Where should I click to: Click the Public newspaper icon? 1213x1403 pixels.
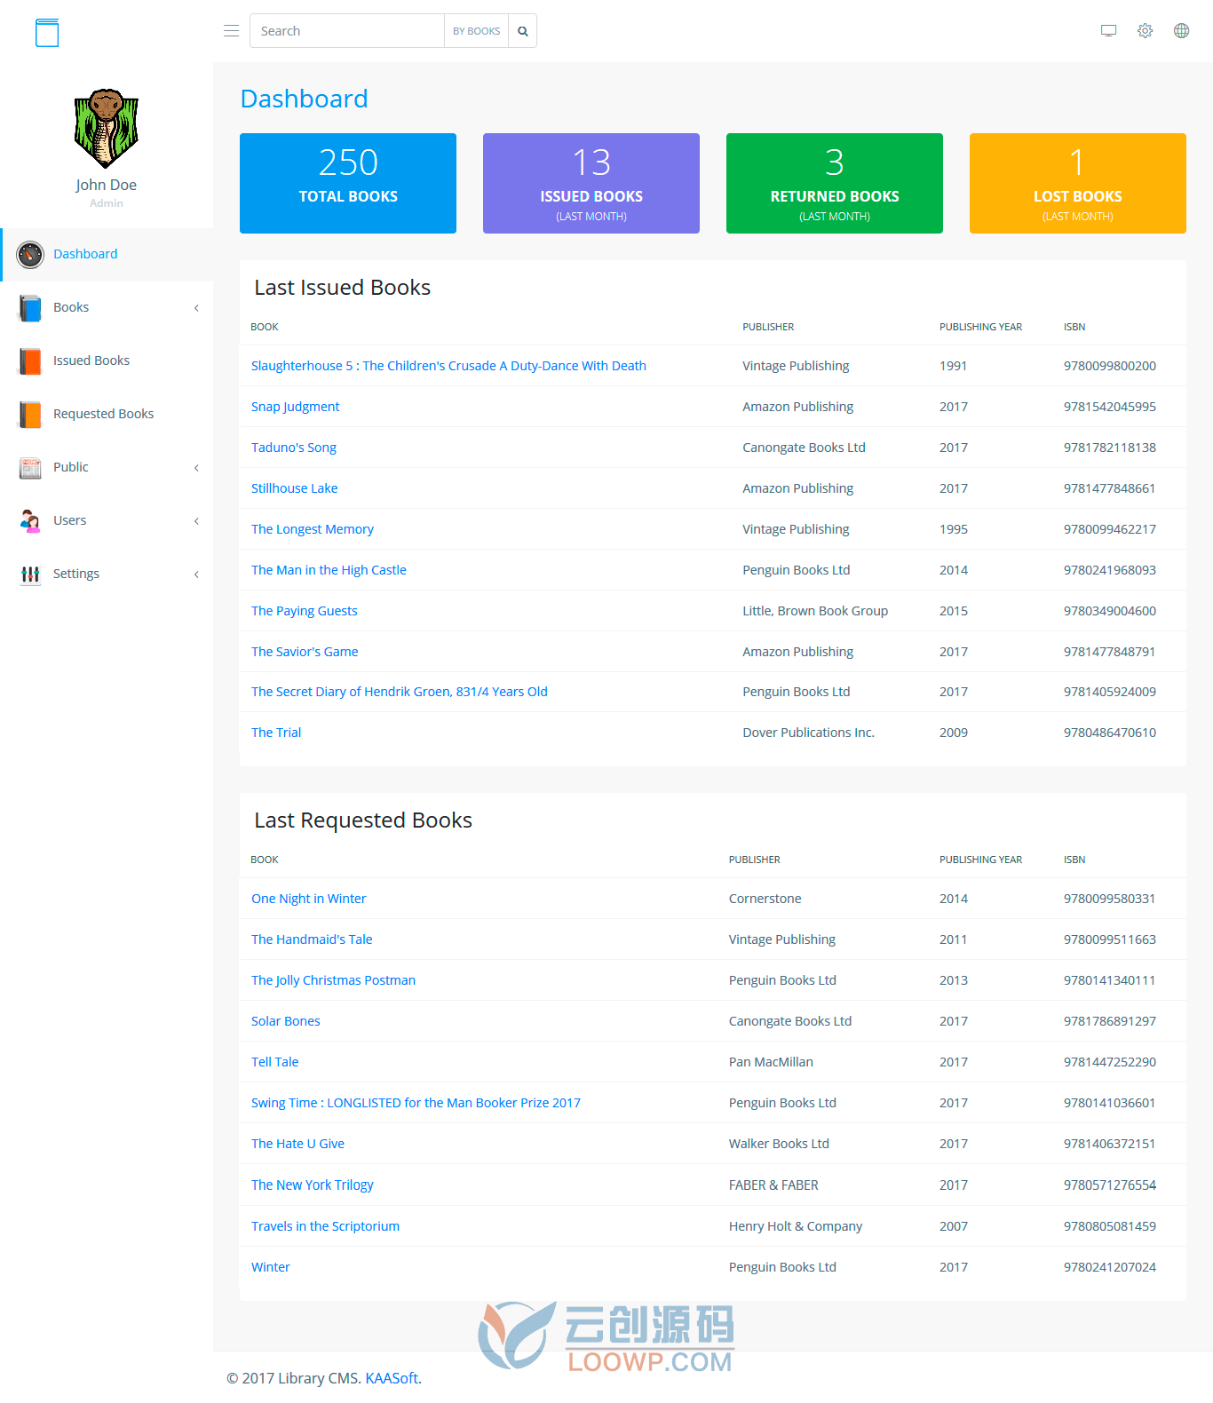(30, 467)
